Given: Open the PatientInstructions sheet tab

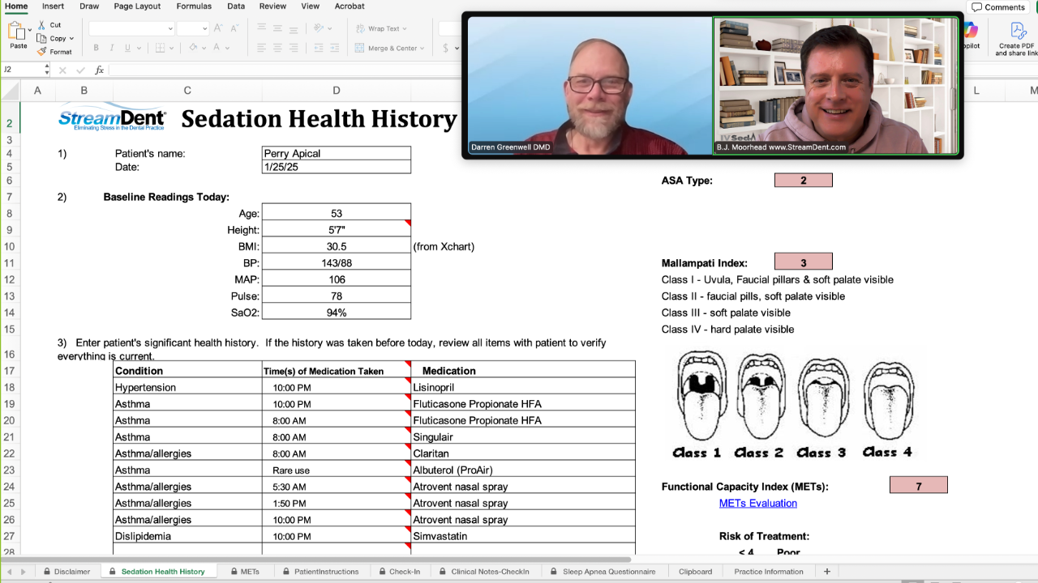Looking at the screenshot, I should click(x=320, y=572).
